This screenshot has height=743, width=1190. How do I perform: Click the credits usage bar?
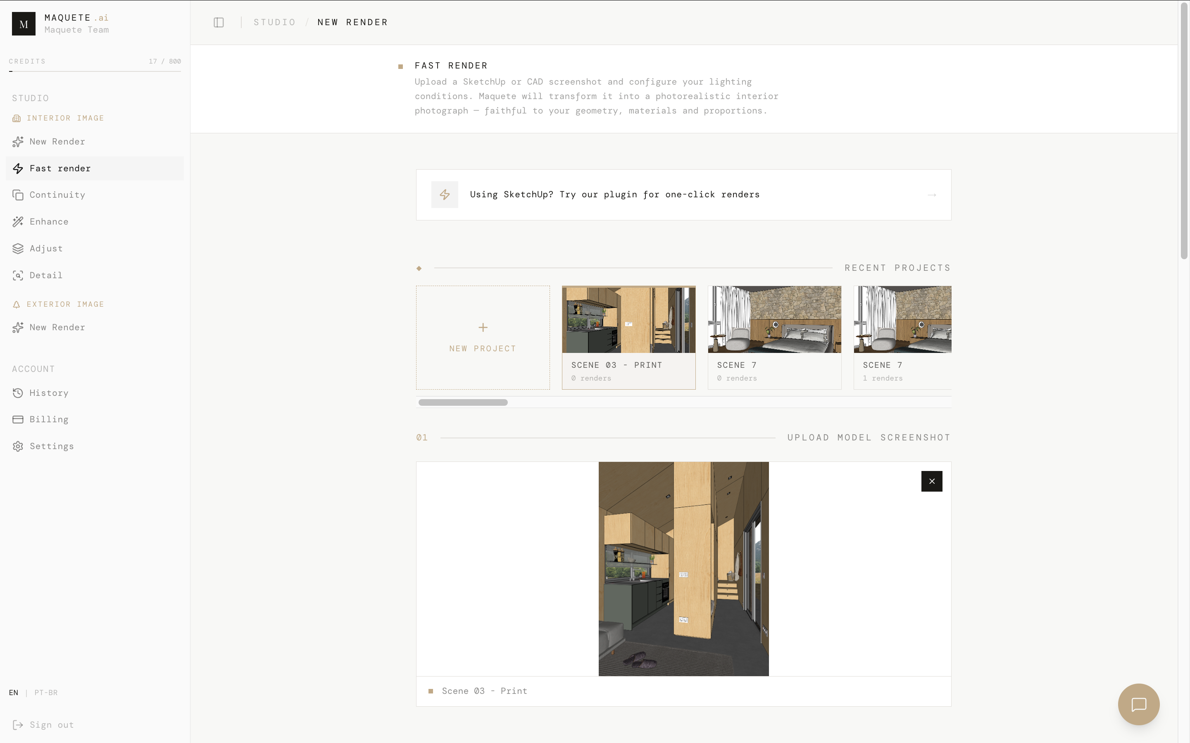click(x=94, y=72)
